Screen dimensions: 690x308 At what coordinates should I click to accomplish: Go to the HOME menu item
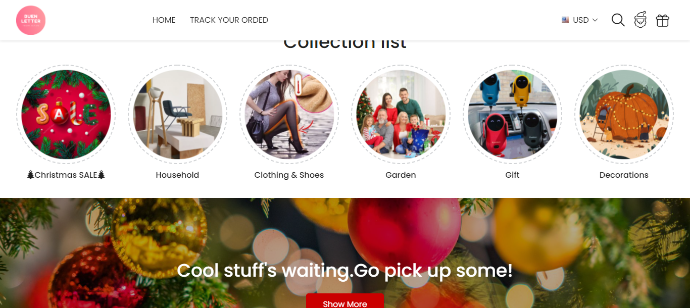(164, 20)
